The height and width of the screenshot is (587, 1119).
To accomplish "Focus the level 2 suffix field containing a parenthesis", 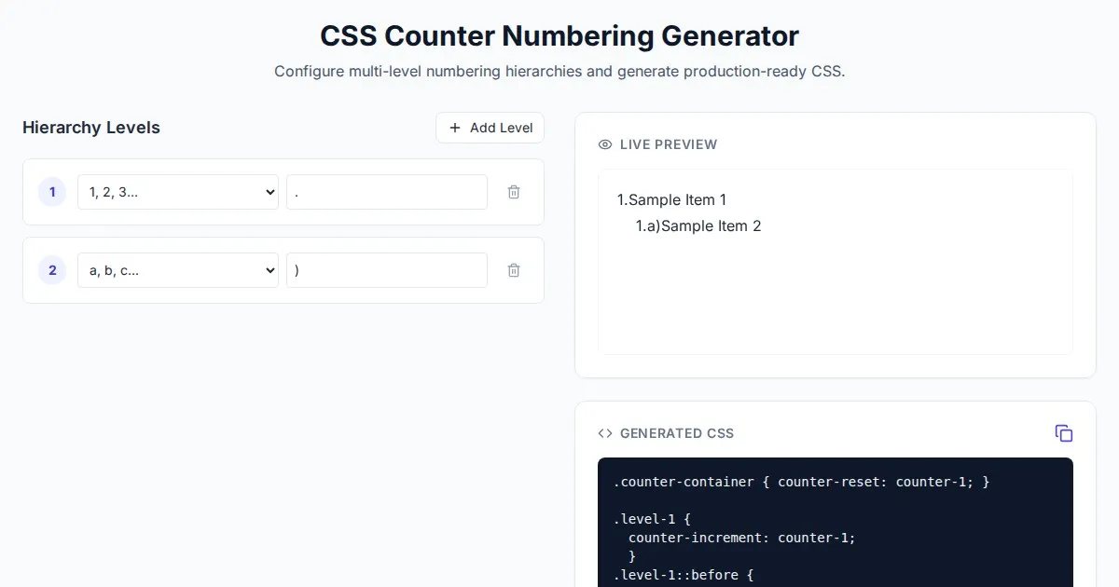I will [x=386, y=270].
